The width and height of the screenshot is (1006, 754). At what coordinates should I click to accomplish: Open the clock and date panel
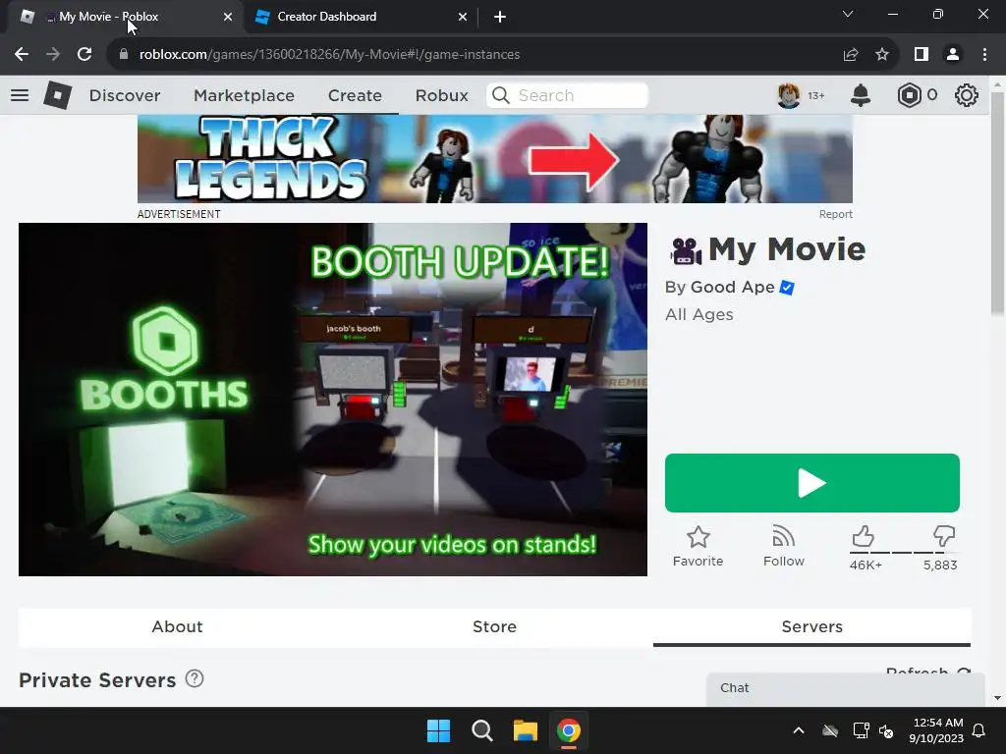coord(936,730)
